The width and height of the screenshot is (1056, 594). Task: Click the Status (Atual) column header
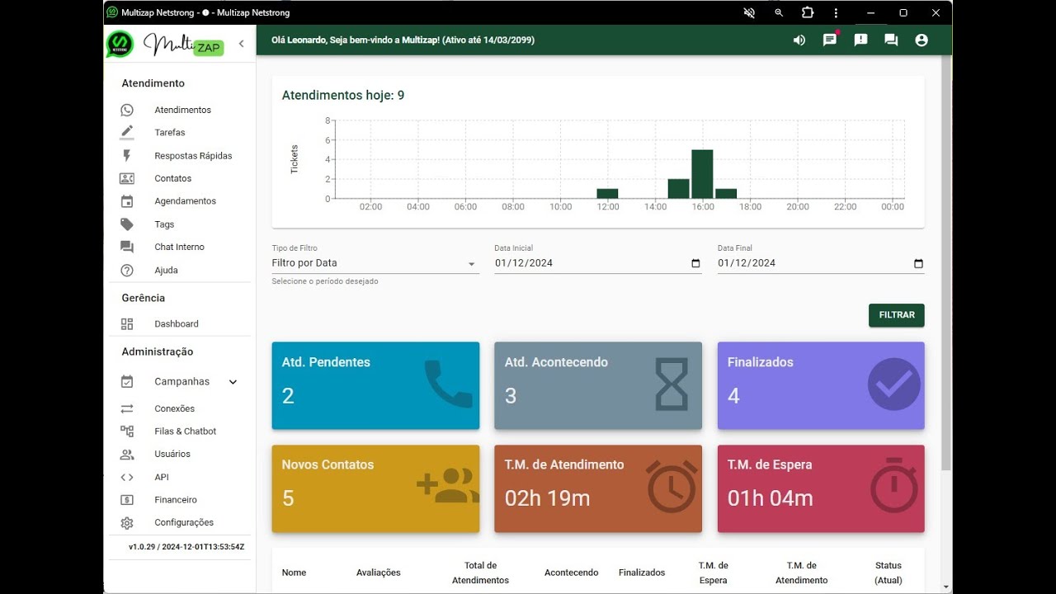pyautogui.click(x=889, y=573)
